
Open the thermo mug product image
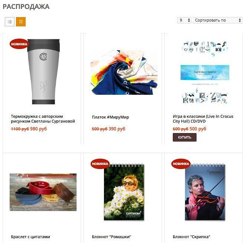coord(43,72)
